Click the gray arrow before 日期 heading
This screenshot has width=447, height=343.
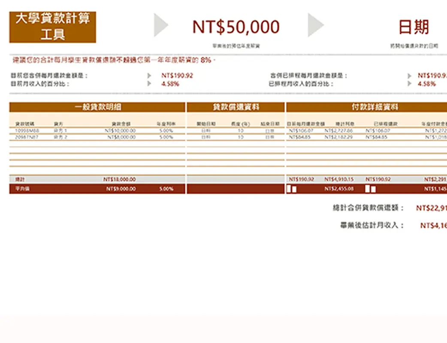315,25
